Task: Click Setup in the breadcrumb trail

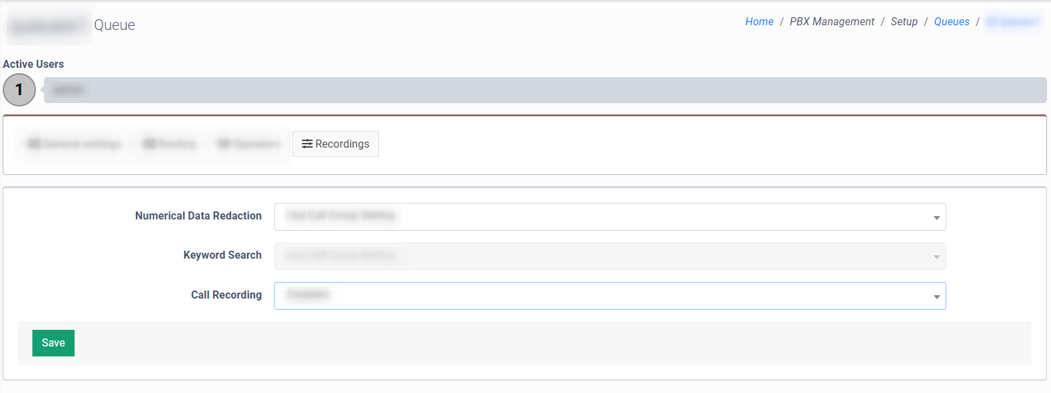Action: click(x=904, y=22)
